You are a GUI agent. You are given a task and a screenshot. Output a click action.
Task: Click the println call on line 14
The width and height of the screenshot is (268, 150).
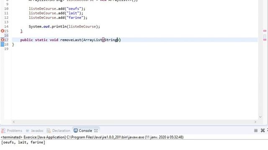coord(59,27)
